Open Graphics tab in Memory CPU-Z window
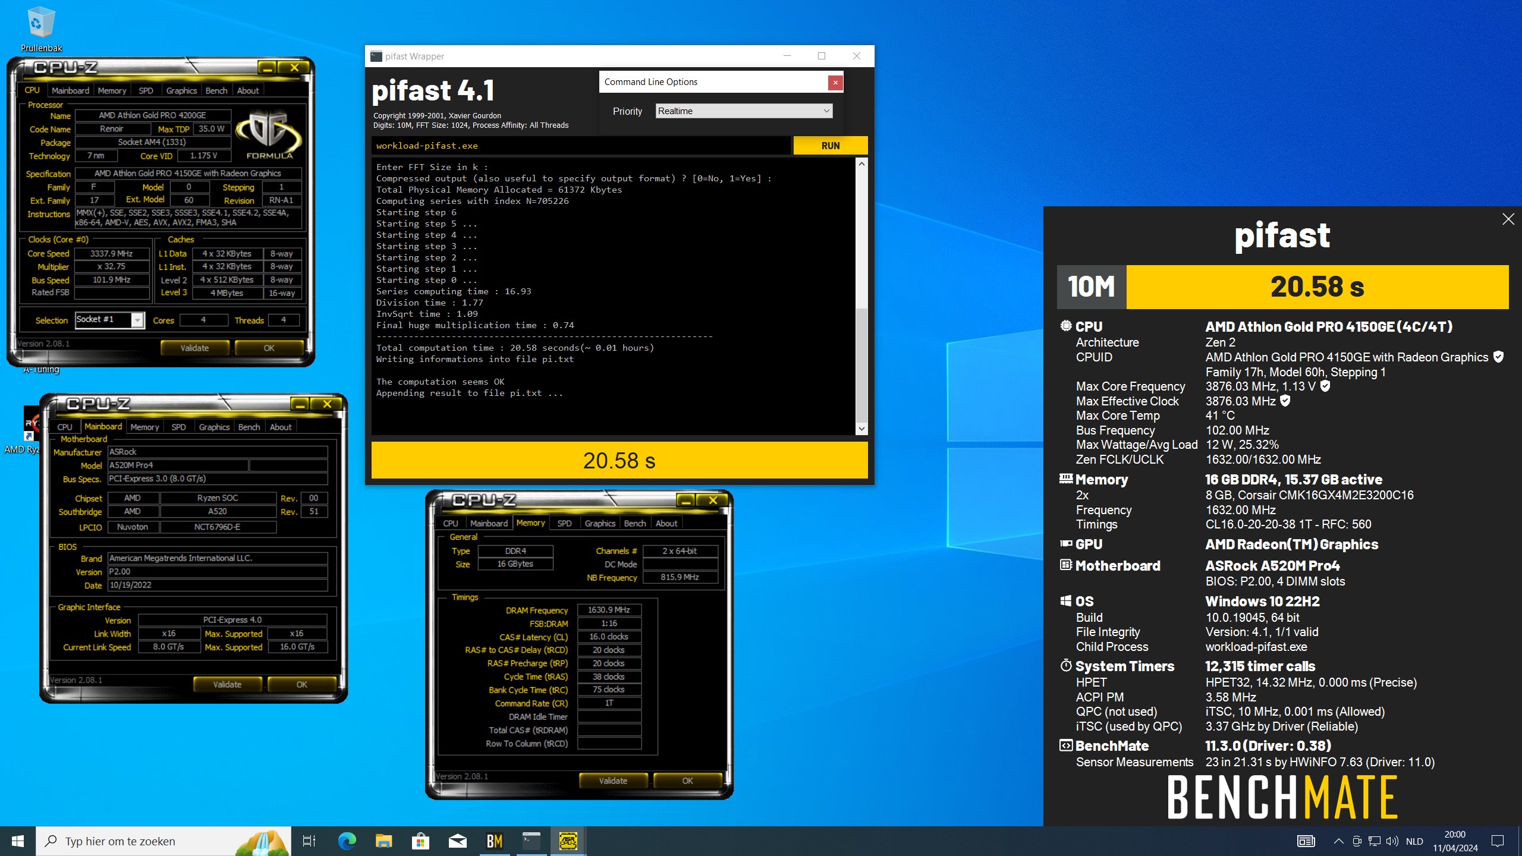This screenshot has width=1522, height=856. pyautogui.click(x=600, y=524)
